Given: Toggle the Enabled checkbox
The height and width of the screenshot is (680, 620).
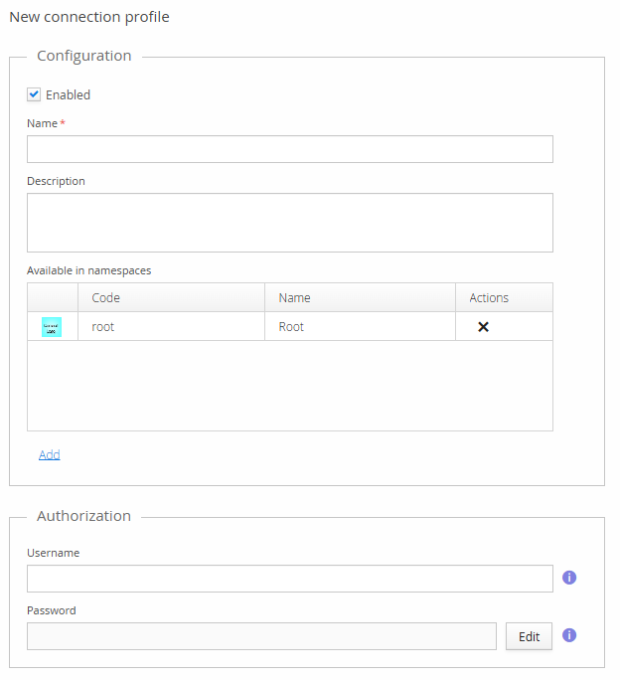Looking at the screenshot, I should pos(34,94).
